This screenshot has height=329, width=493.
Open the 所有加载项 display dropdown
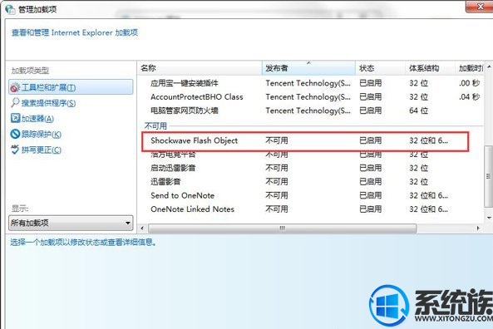(71, 223)
